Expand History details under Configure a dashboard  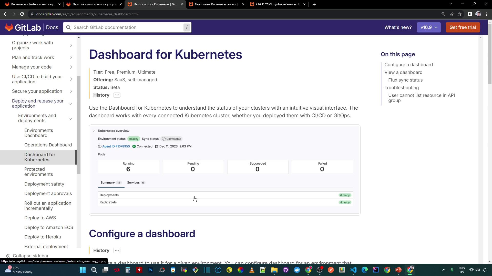pos(117,250)
